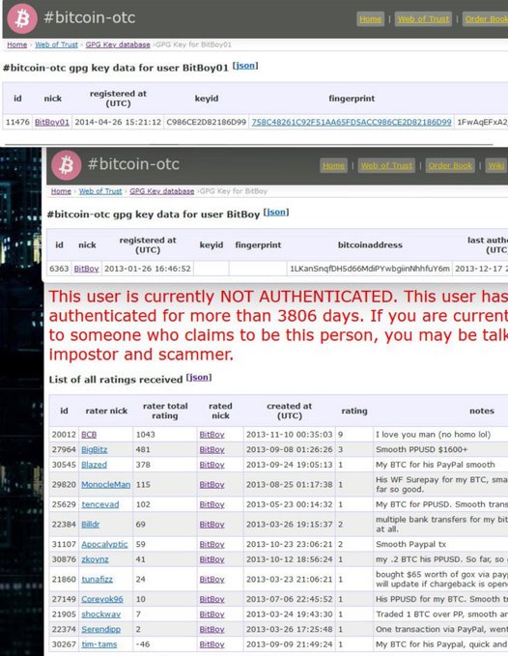Viewport: 508px width, 656px height.
Task: Click GPG Key database breadcrumb in top window
Action: [118, 44]
